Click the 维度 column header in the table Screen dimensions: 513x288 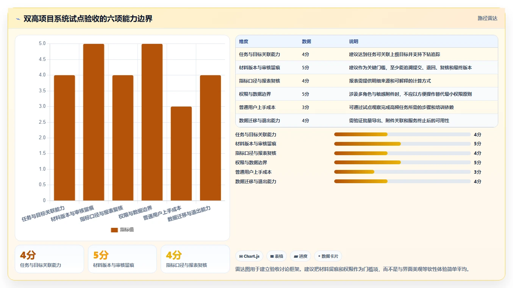(x=244, y=42)
